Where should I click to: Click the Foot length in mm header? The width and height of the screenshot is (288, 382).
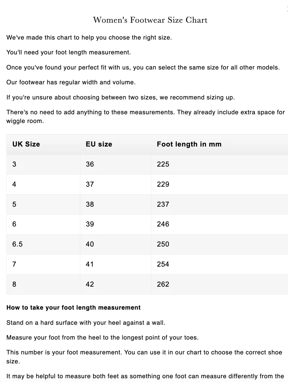(189, 144)
